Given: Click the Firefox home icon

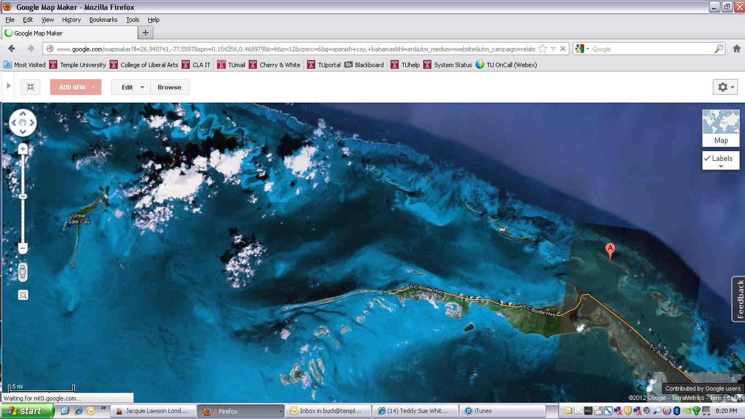Looking at the screenshot, I should (x=736, y=49).
